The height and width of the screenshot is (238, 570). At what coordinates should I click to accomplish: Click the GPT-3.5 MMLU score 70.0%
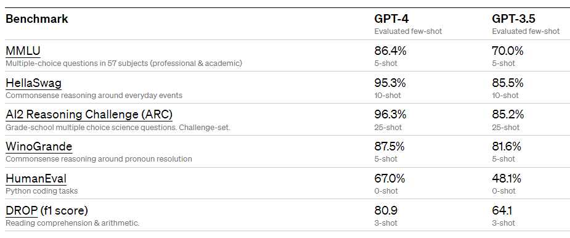point(508,51)
